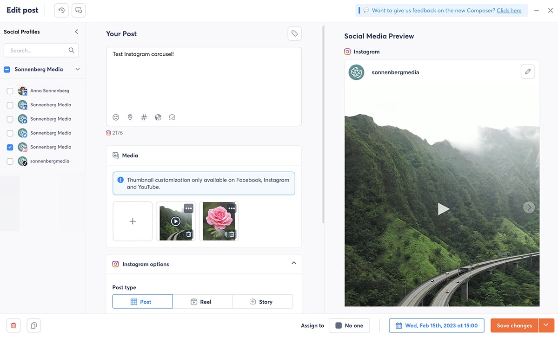This screenshot has height=337, width=558.
Task: Check the Anna Sonnenberg LinkedIn profile
Action: pyautogui.click(x=10, y=91)
